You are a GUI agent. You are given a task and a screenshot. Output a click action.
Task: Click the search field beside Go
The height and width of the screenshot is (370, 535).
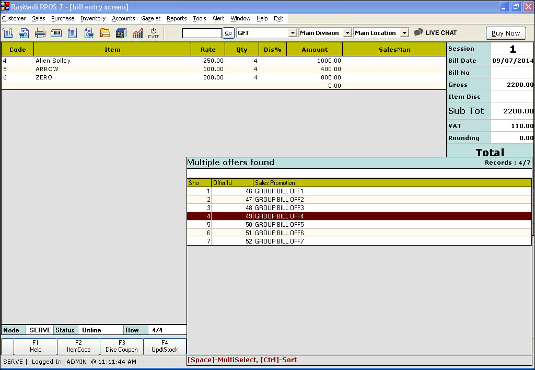(x=202, y=33)
